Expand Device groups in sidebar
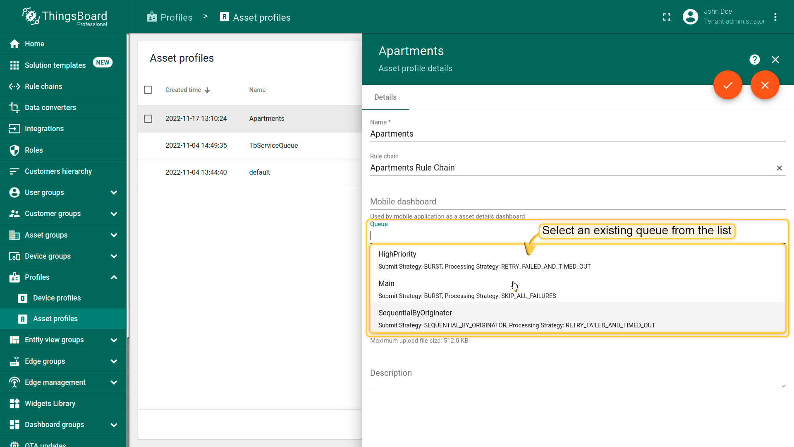The image size is (794, 447). pos(114,256)
